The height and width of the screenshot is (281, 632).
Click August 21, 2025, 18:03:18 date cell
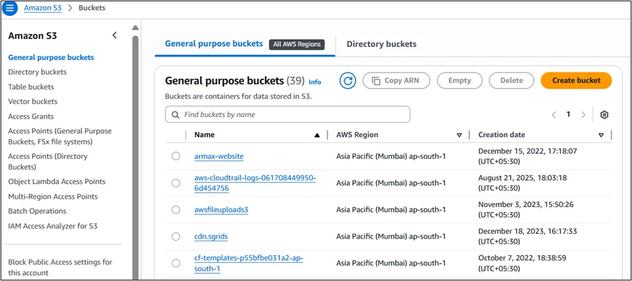tap(521, 183)
